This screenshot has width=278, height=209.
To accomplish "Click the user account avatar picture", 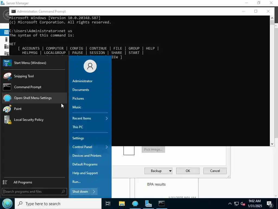I will (x=90, y=66).
